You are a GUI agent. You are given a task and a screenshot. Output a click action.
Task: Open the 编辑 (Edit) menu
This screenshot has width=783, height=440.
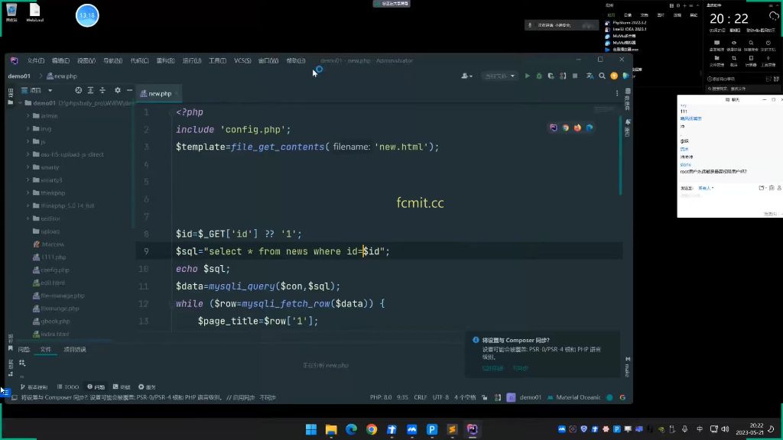(x=60, y=60)
